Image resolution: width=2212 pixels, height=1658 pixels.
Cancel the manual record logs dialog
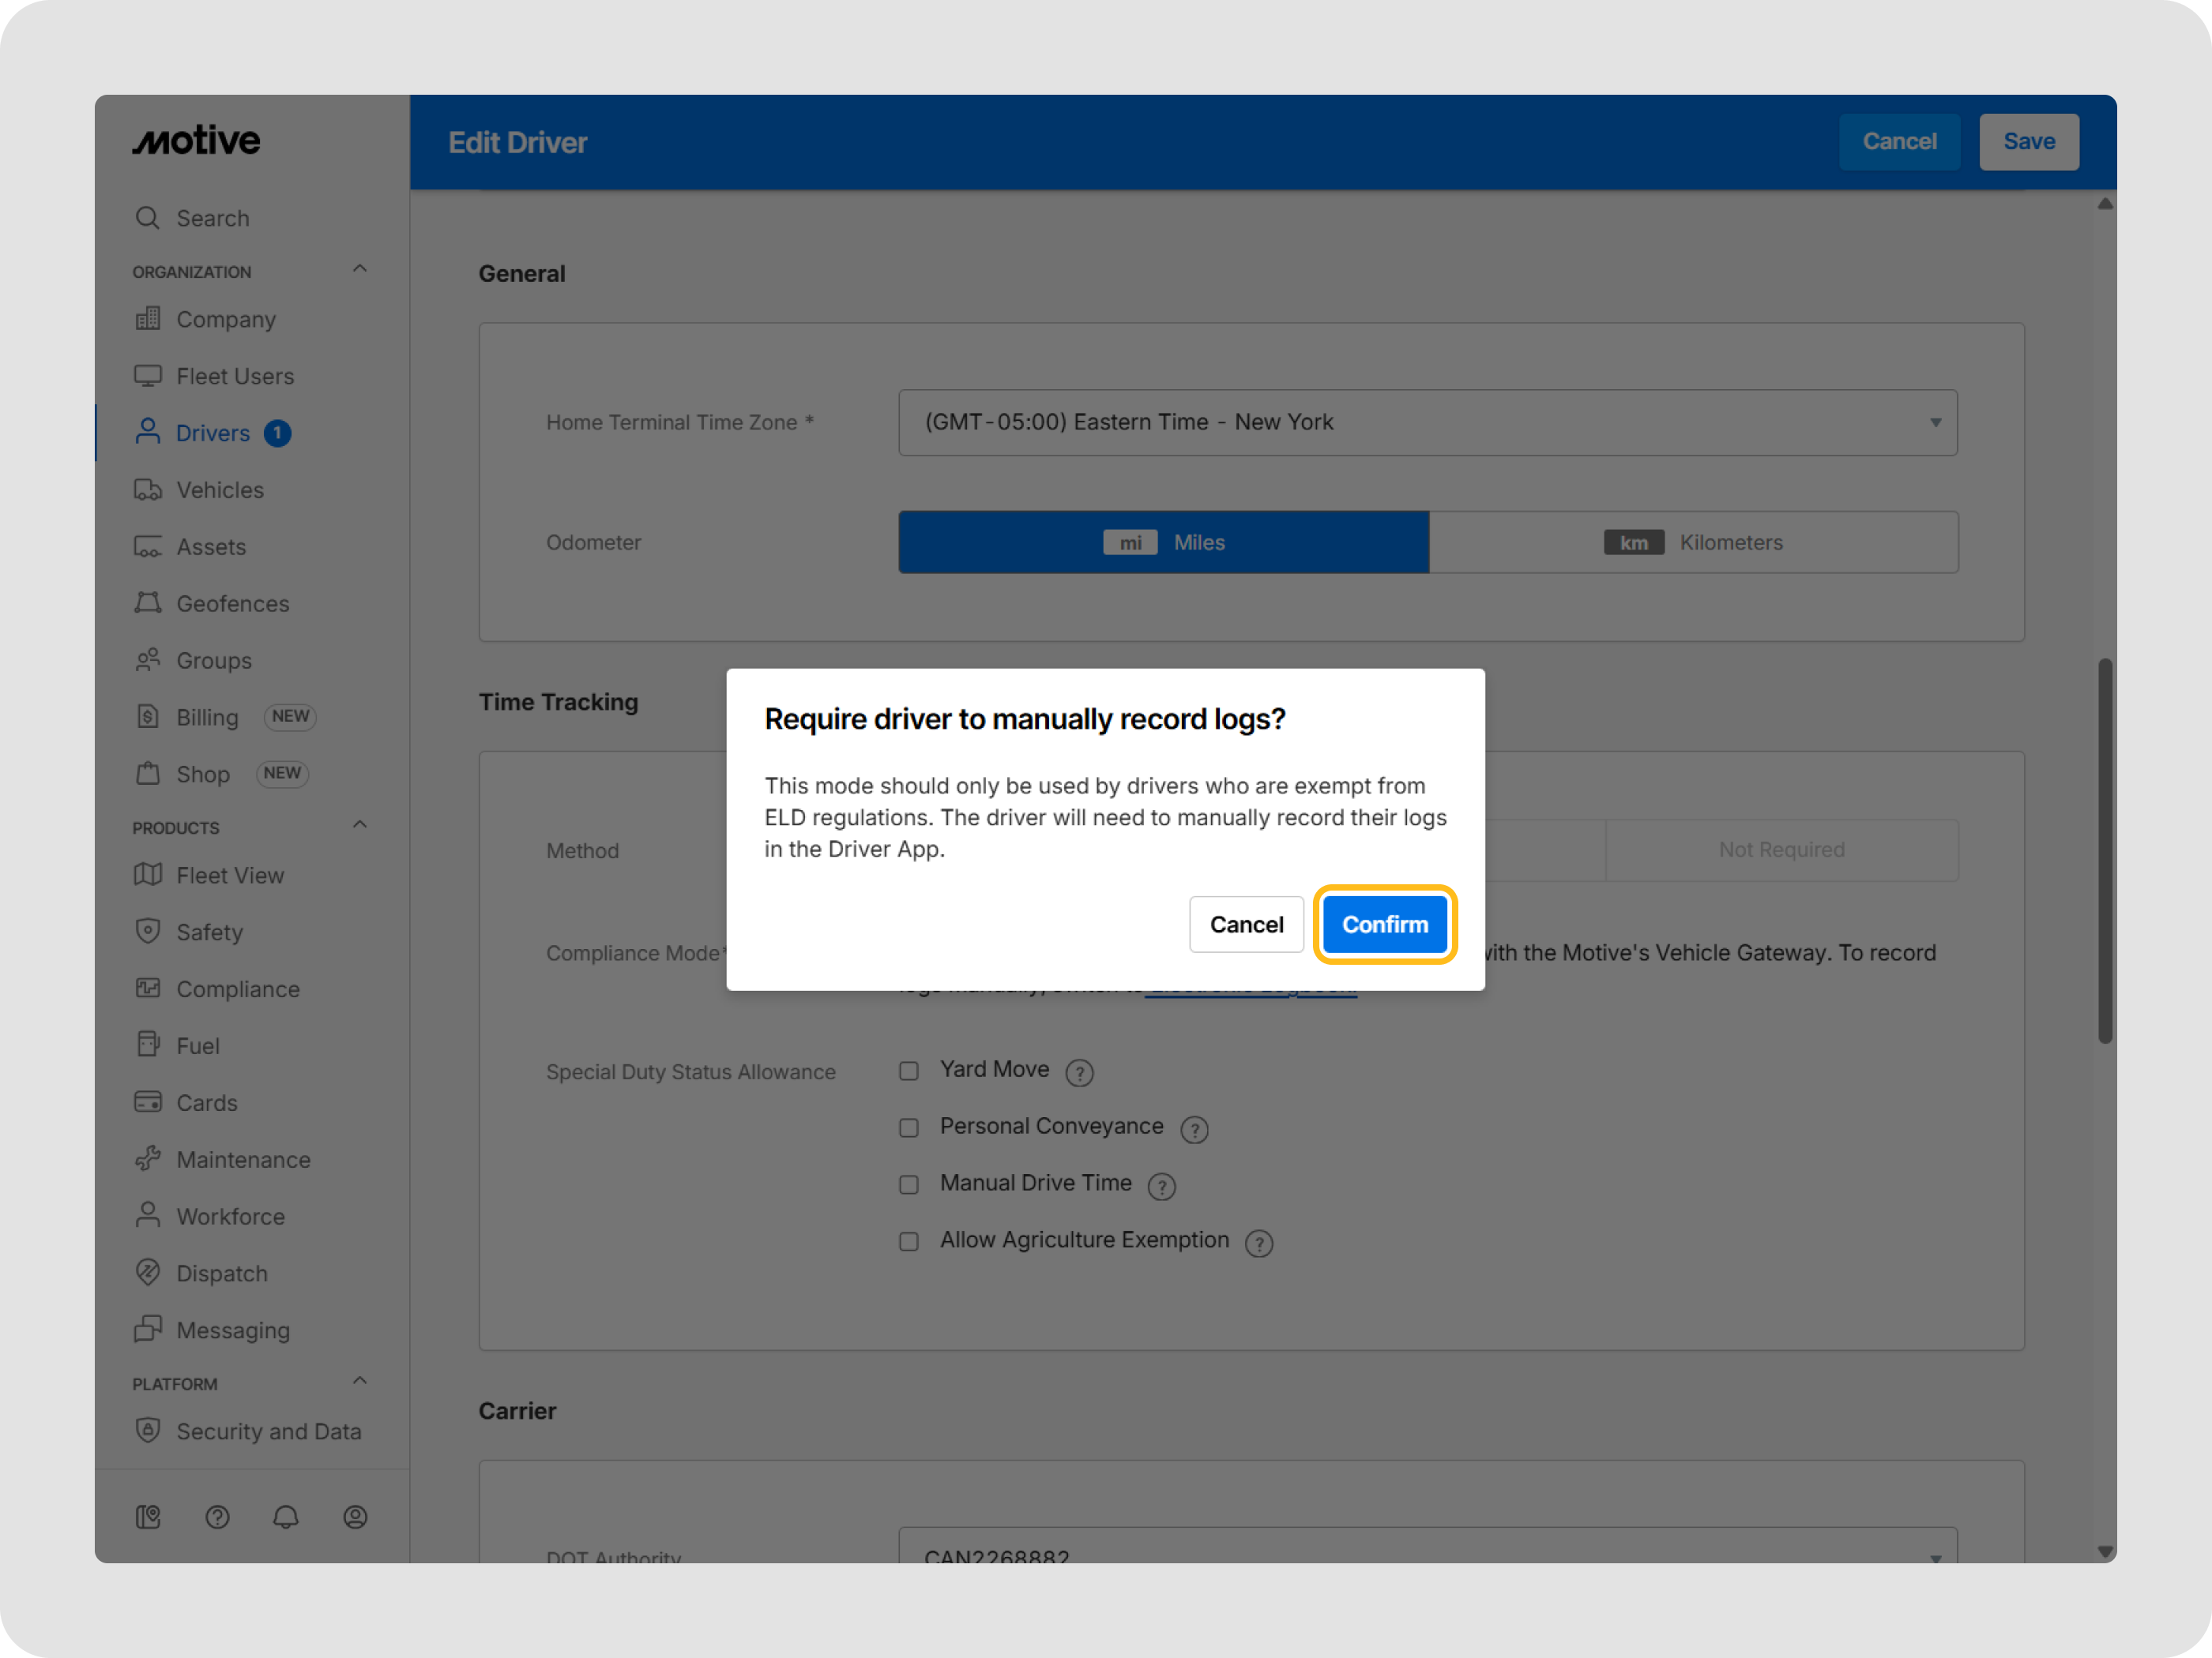tap(1246, 925)
